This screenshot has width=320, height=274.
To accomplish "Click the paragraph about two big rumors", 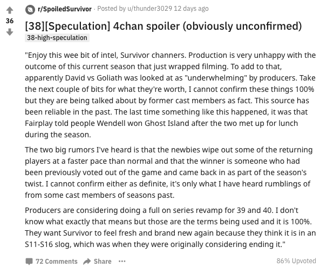I will coord(168,172).
